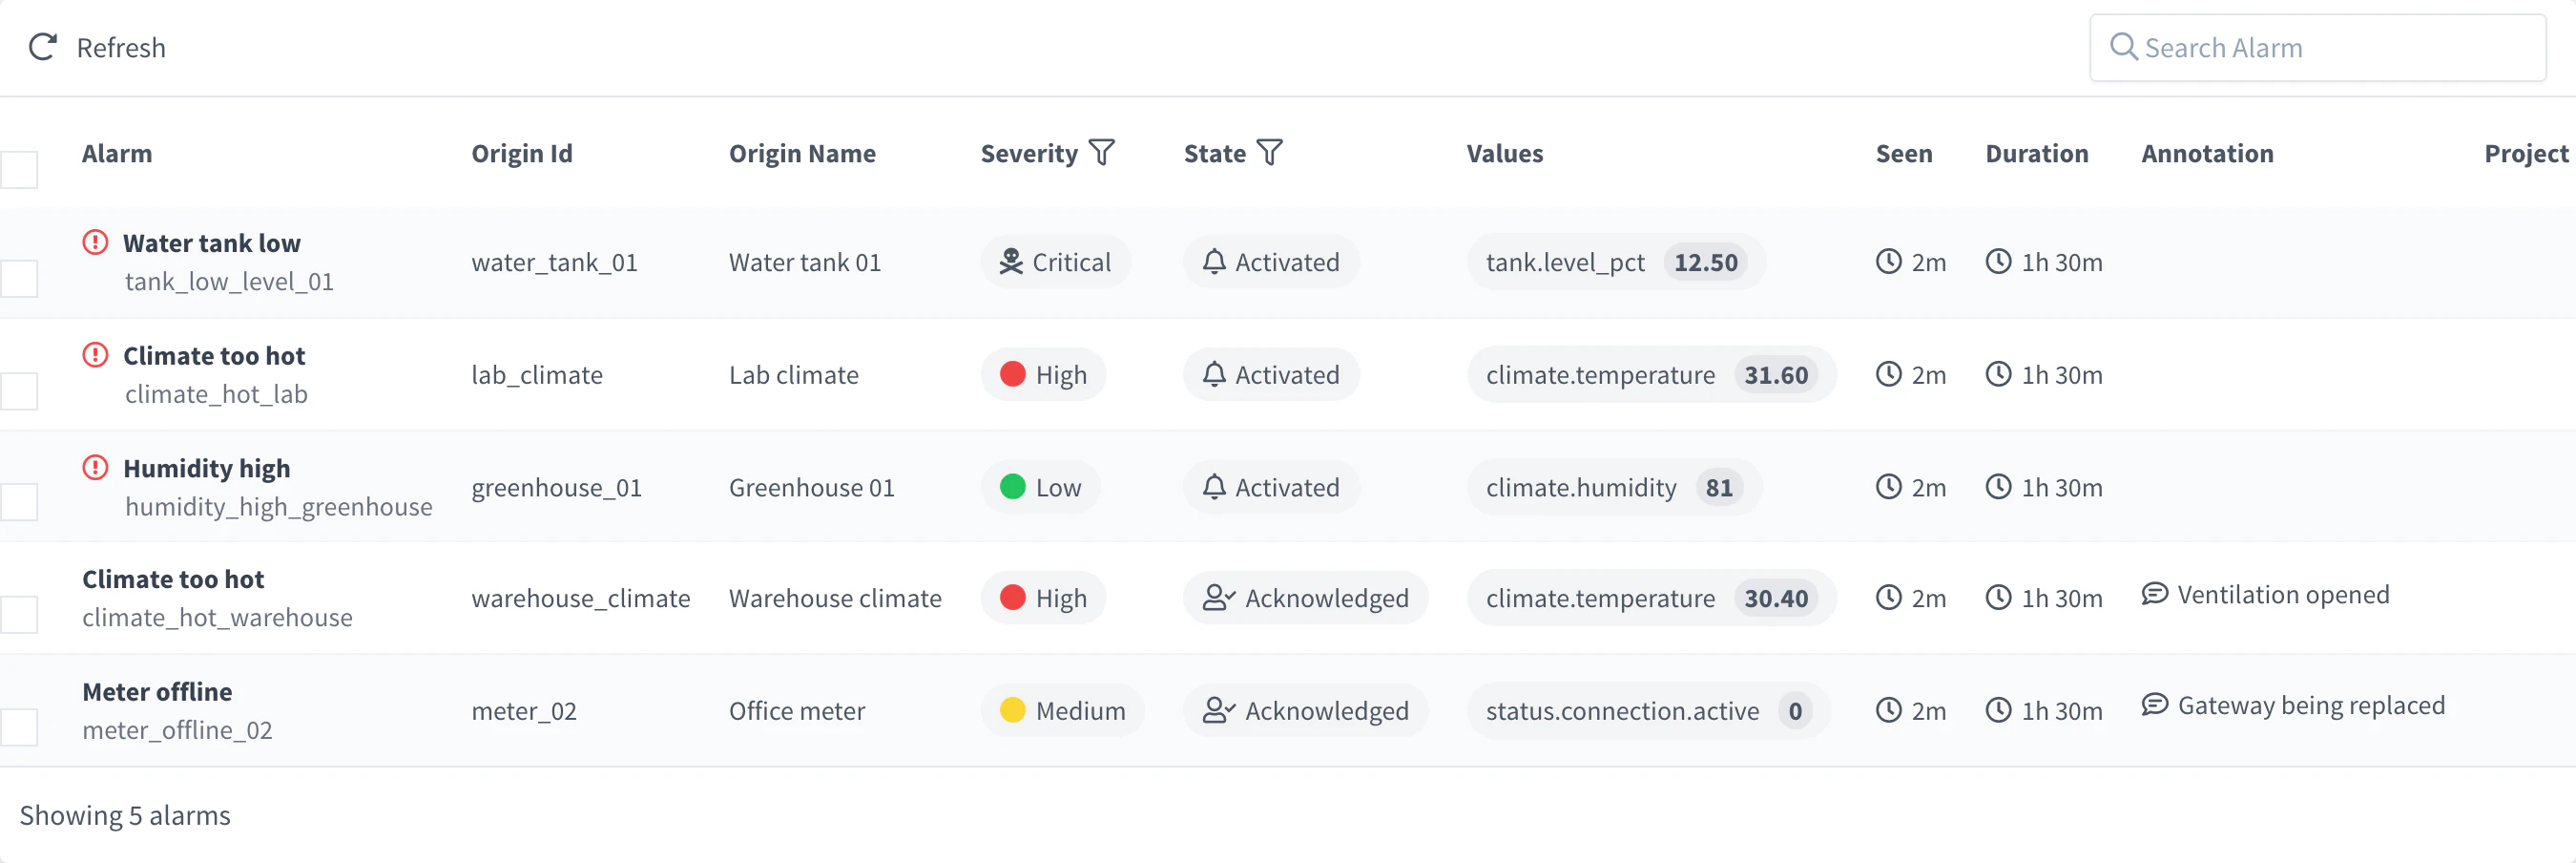Select the climate_hot_warehouse alarm checkbox
Screen dimensions: 2576x863
click(x=19, y=615)
